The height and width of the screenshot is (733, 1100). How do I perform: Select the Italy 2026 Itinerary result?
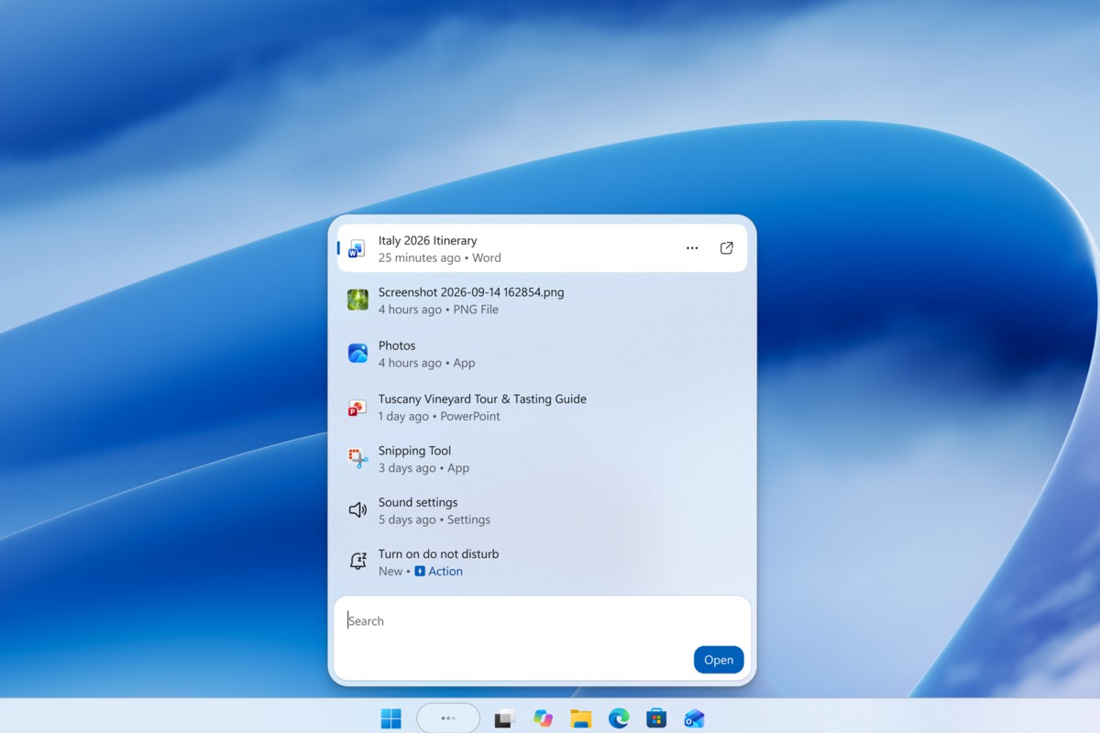pos(543,248)
